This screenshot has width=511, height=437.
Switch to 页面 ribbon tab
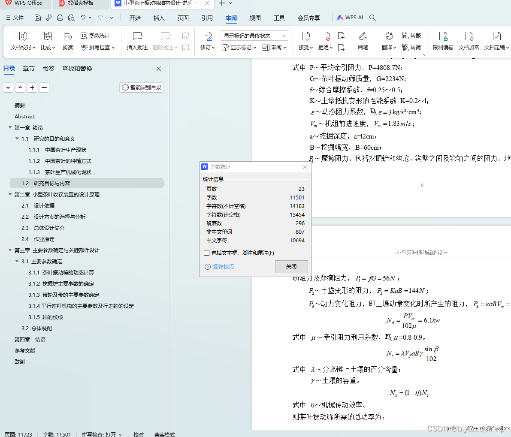(183, 18)
